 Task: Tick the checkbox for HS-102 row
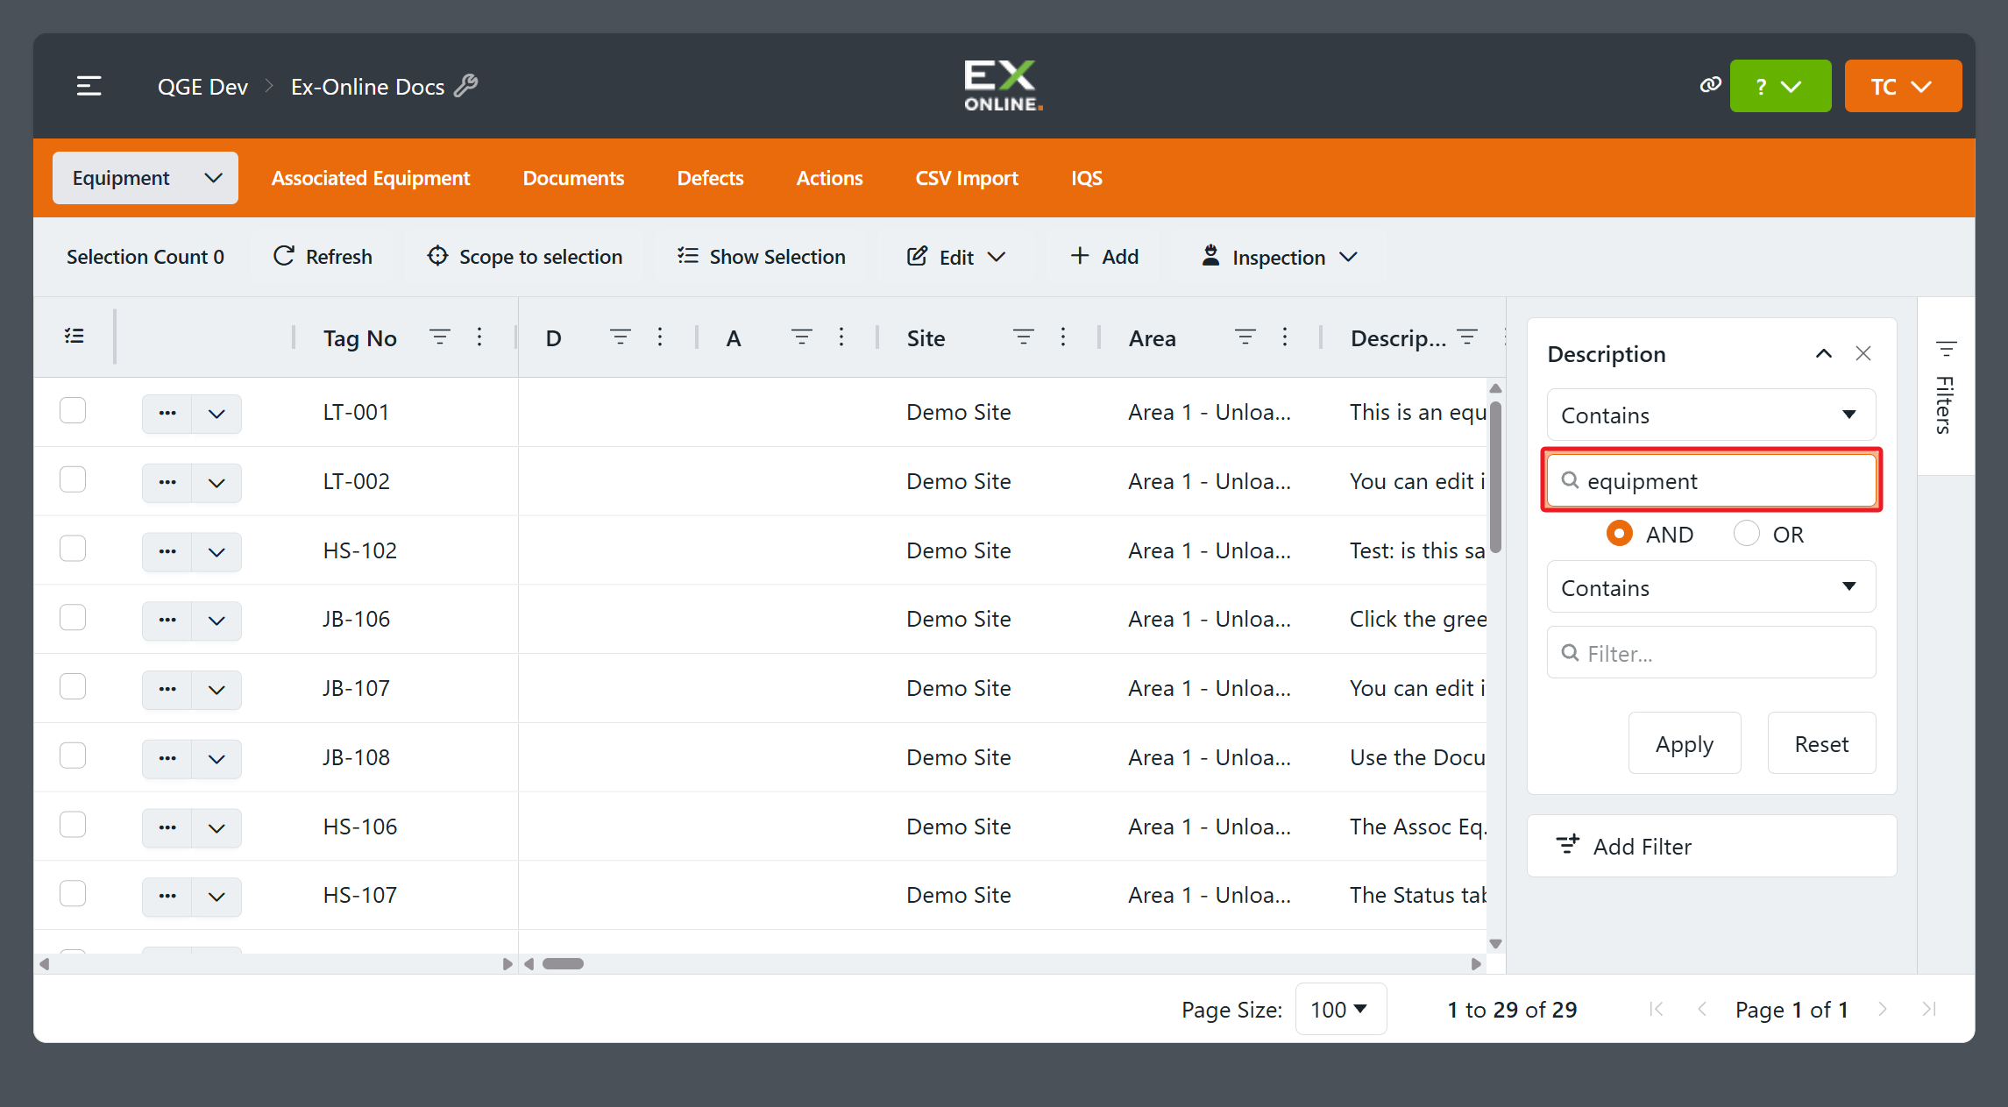(73, 549)
